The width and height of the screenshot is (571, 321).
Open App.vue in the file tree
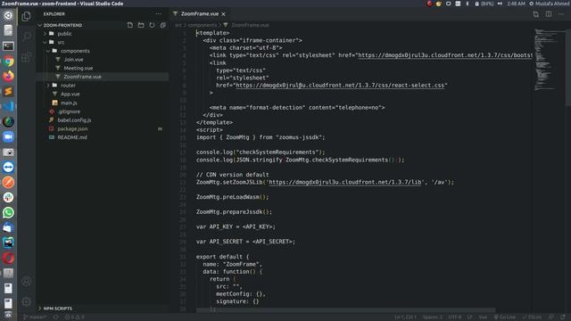(102, 94)
